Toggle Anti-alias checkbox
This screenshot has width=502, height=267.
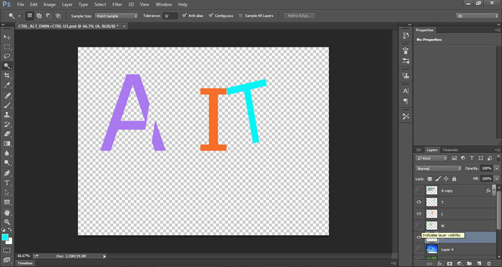click(x=184, y=15)
